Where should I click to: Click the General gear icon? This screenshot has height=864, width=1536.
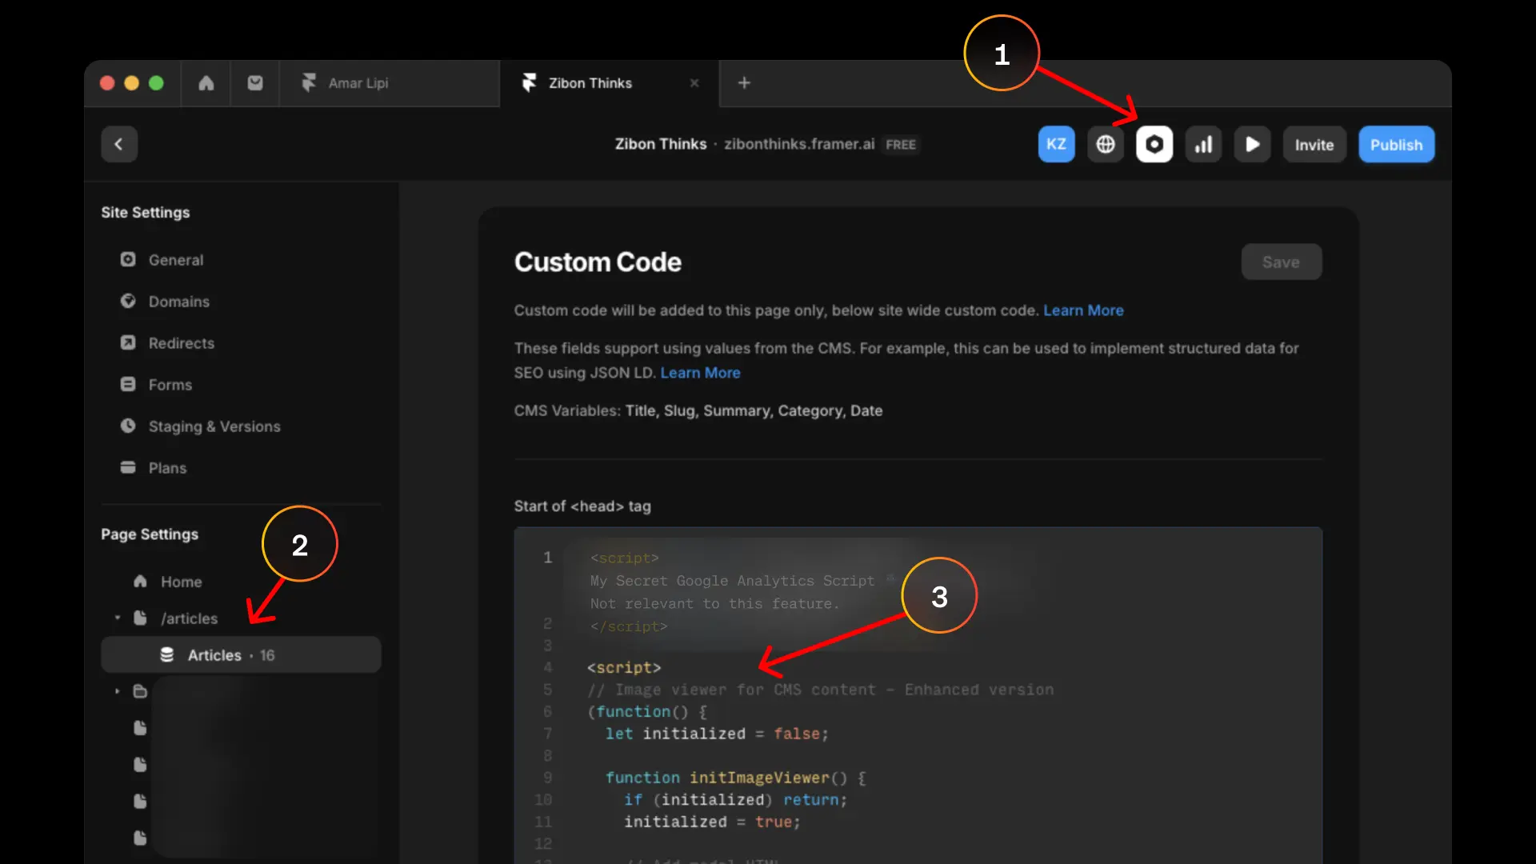[128, 259]
